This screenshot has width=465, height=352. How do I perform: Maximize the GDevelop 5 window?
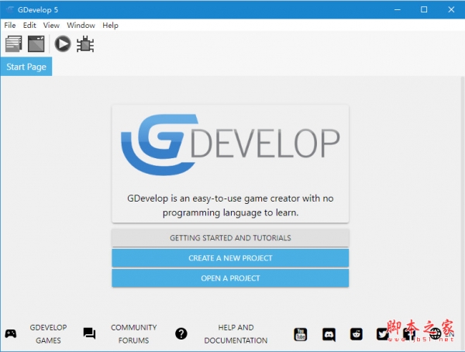(424, 9)
